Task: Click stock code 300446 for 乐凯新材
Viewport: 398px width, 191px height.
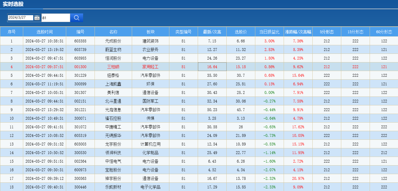Action: click(x=80, y=187)
